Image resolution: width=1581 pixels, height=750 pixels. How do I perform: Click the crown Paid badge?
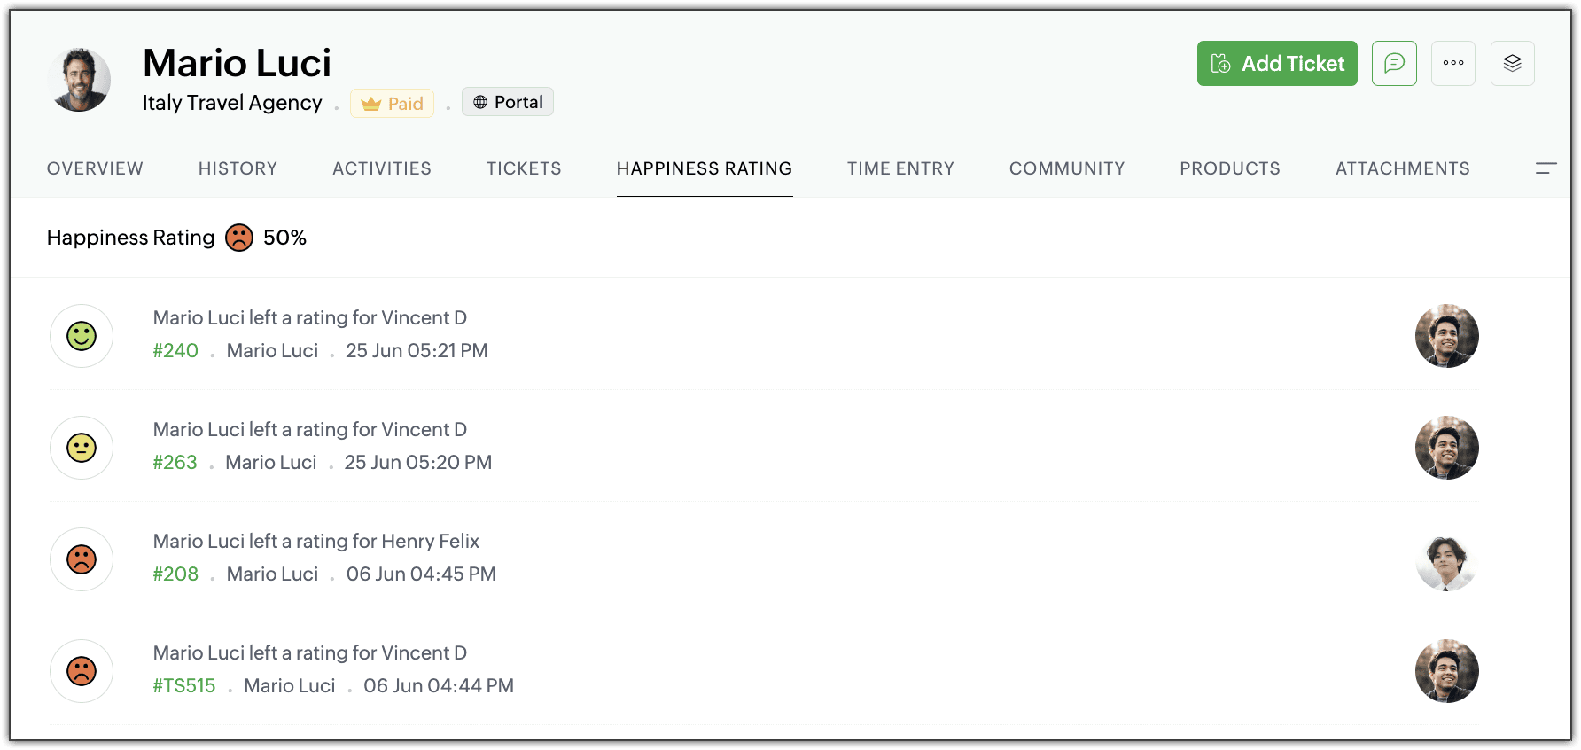point(392,104)
